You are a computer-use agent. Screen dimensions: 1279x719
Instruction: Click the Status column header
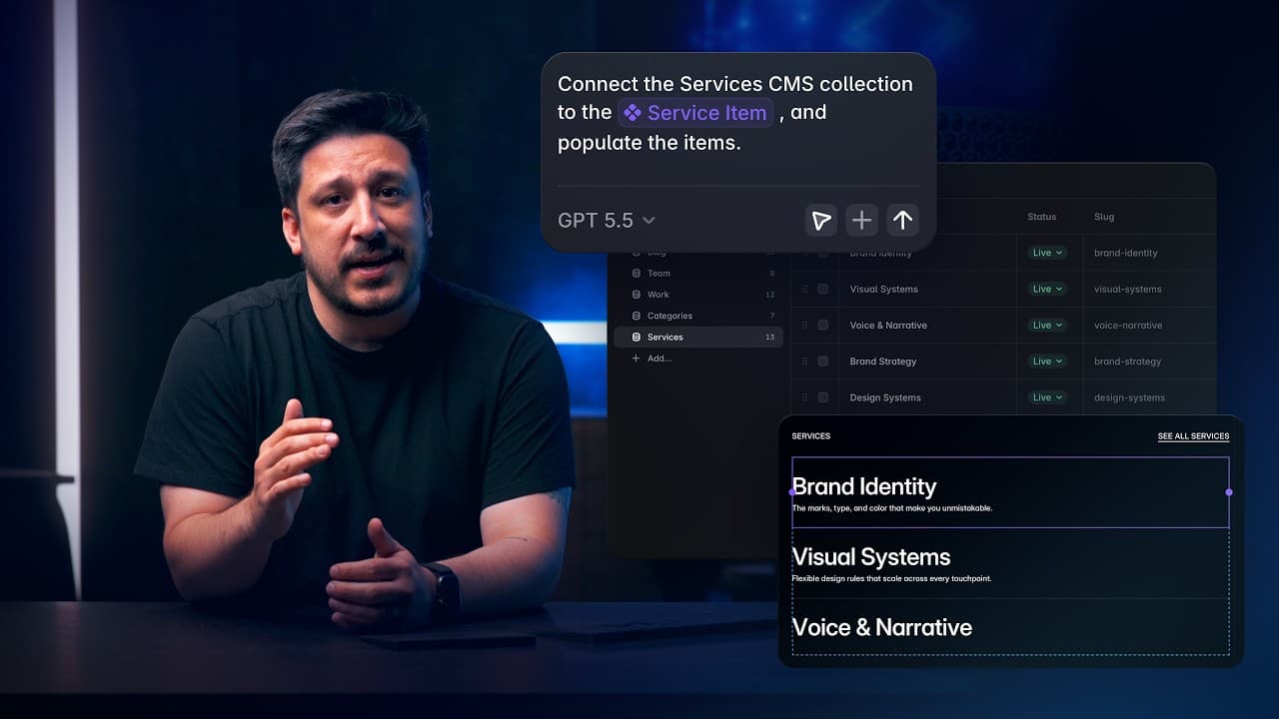[x=1041, y=217]
